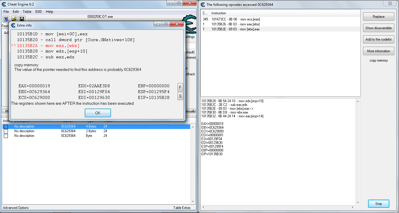
Task: Open the Table menu
Action: 27,12
